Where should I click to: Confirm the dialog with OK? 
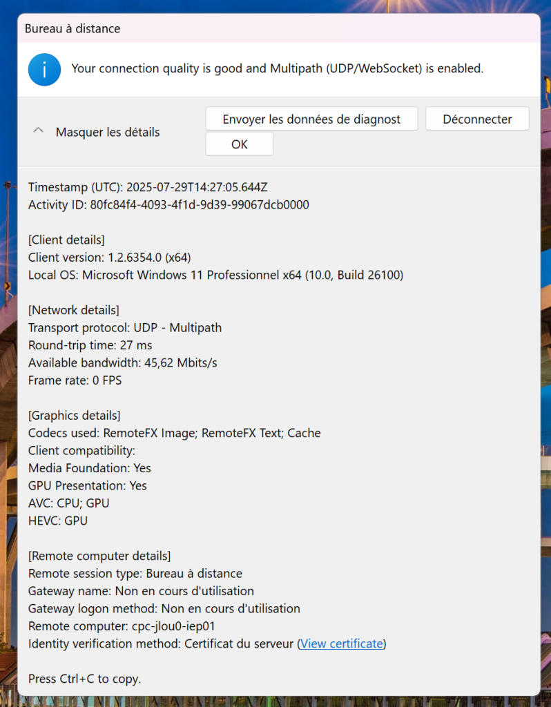point(240,144)
